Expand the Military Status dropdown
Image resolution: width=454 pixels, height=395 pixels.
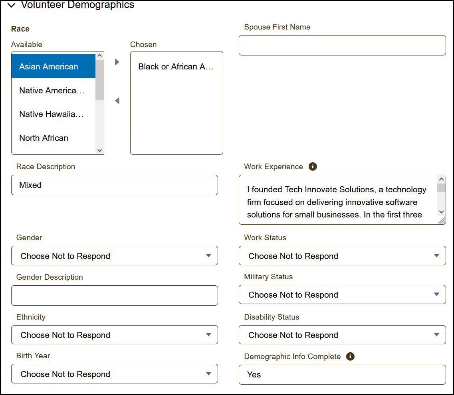(x=342, y=294)
